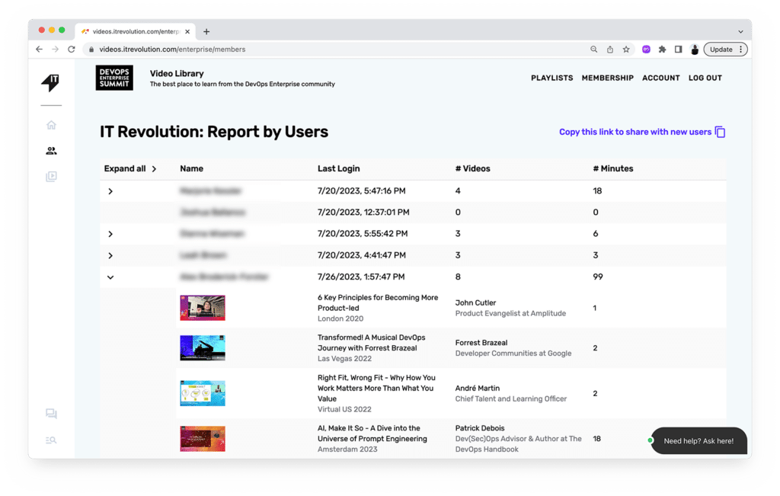Open the browser extensions puzzle icon
This screenshot has height=496, width=780.
click(x=662, y=50)
